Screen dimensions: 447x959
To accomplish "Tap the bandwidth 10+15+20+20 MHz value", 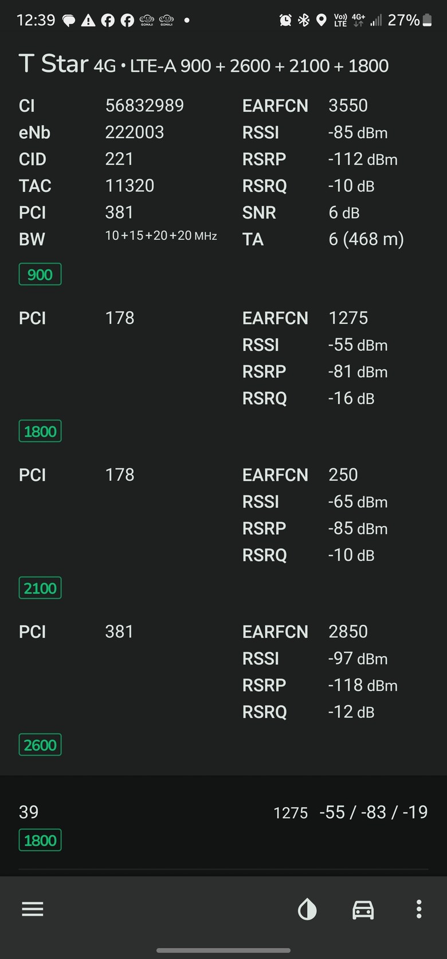I will click(x=161, y=236).
